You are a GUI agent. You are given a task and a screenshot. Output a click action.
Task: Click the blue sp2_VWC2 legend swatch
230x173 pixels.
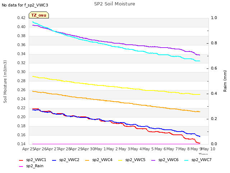coord(54,160)
